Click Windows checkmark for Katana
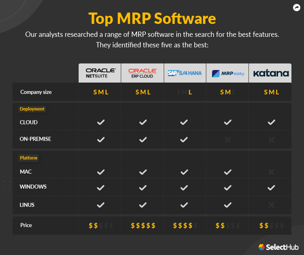Screen dimensions: 304x255 point(271,188)
